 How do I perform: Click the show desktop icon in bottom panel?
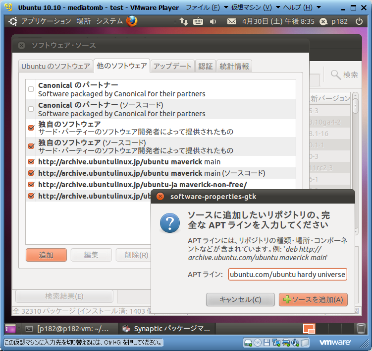(10, 329)
